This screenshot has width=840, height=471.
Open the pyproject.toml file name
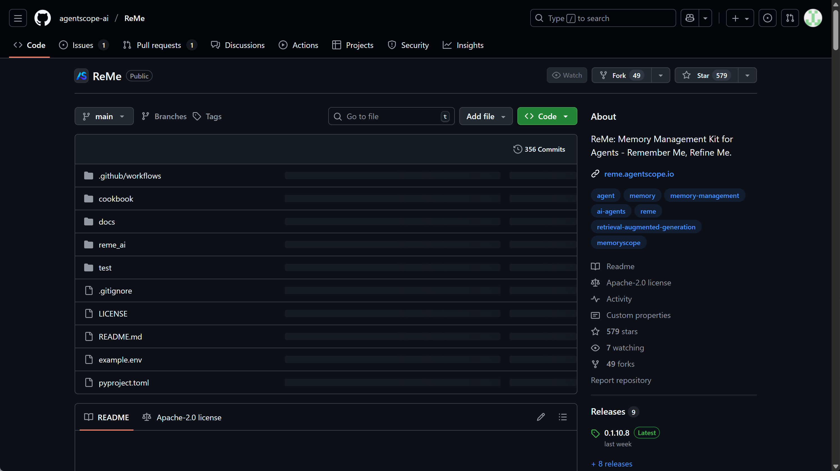tap(124, 383)
